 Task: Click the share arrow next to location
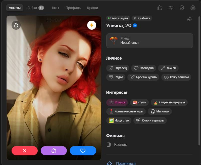[190, 19]
